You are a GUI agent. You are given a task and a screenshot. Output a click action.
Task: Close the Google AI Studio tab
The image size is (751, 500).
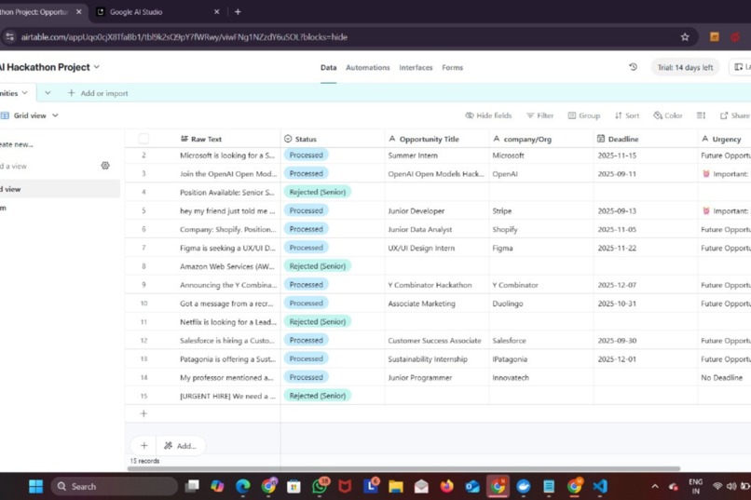coord(216,11)
